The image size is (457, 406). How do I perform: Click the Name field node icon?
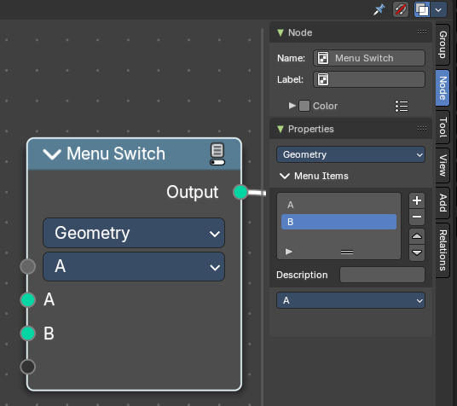pyautogui.click(x=323, y=58)
